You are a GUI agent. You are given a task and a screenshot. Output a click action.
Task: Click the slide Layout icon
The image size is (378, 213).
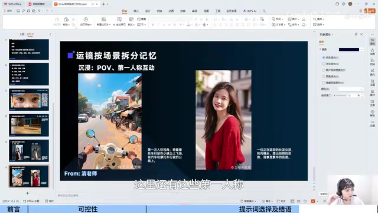[x=131, y=20]
